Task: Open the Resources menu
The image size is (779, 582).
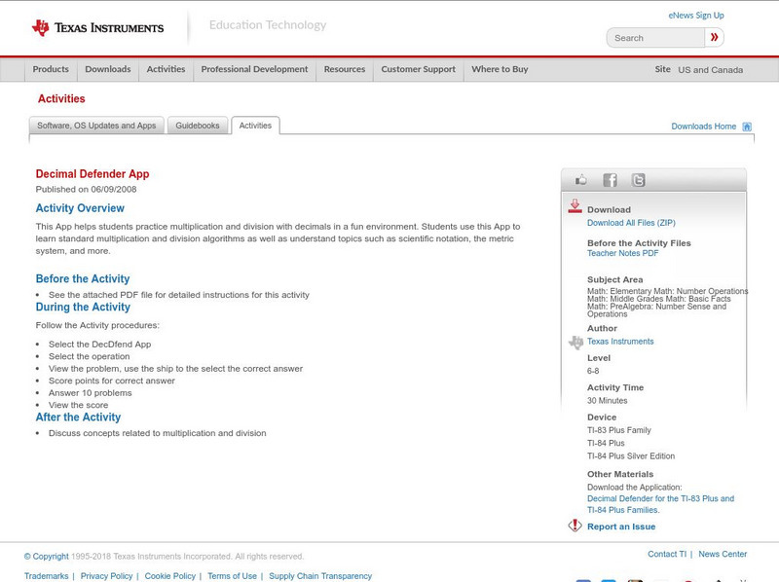Action: 345,69
